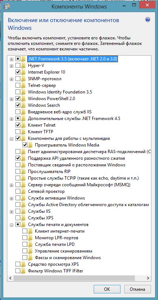Expand the .NET Framework 3.5 node
Image resolution: width=158 pixels, height=300 pixels.
pos(12,59)
